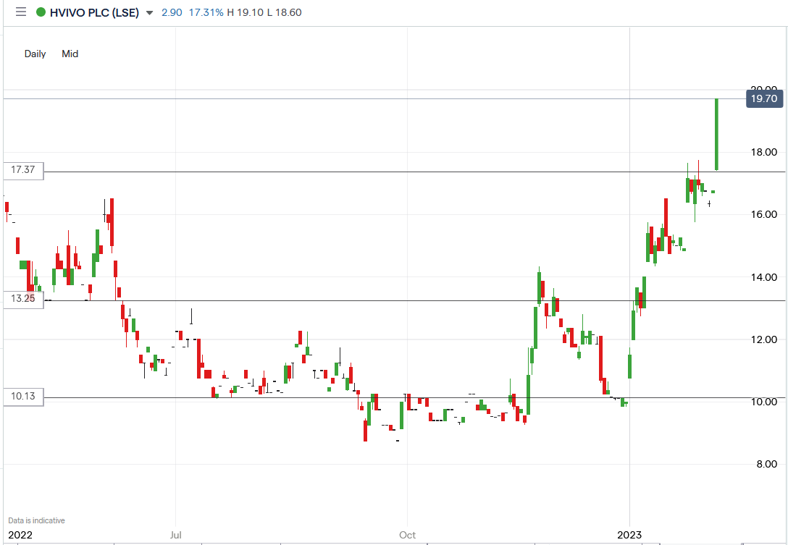This screenshot has width=788, height=545.
Task: Click the 17.31% change percentage
Action: [206, 12]
